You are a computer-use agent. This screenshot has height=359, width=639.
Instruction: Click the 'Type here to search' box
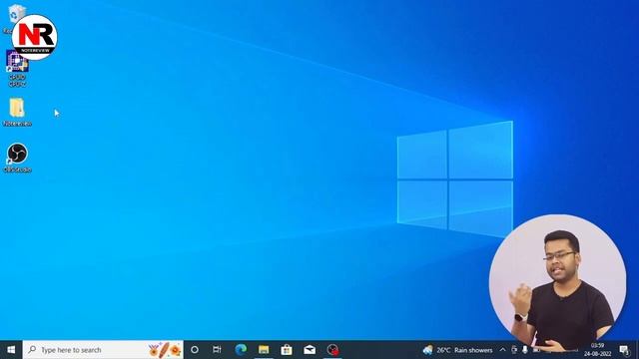(103, 350)
